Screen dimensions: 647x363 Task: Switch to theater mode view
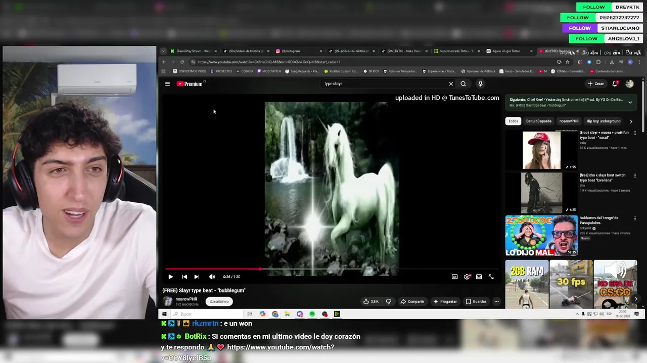click(479, 277)
